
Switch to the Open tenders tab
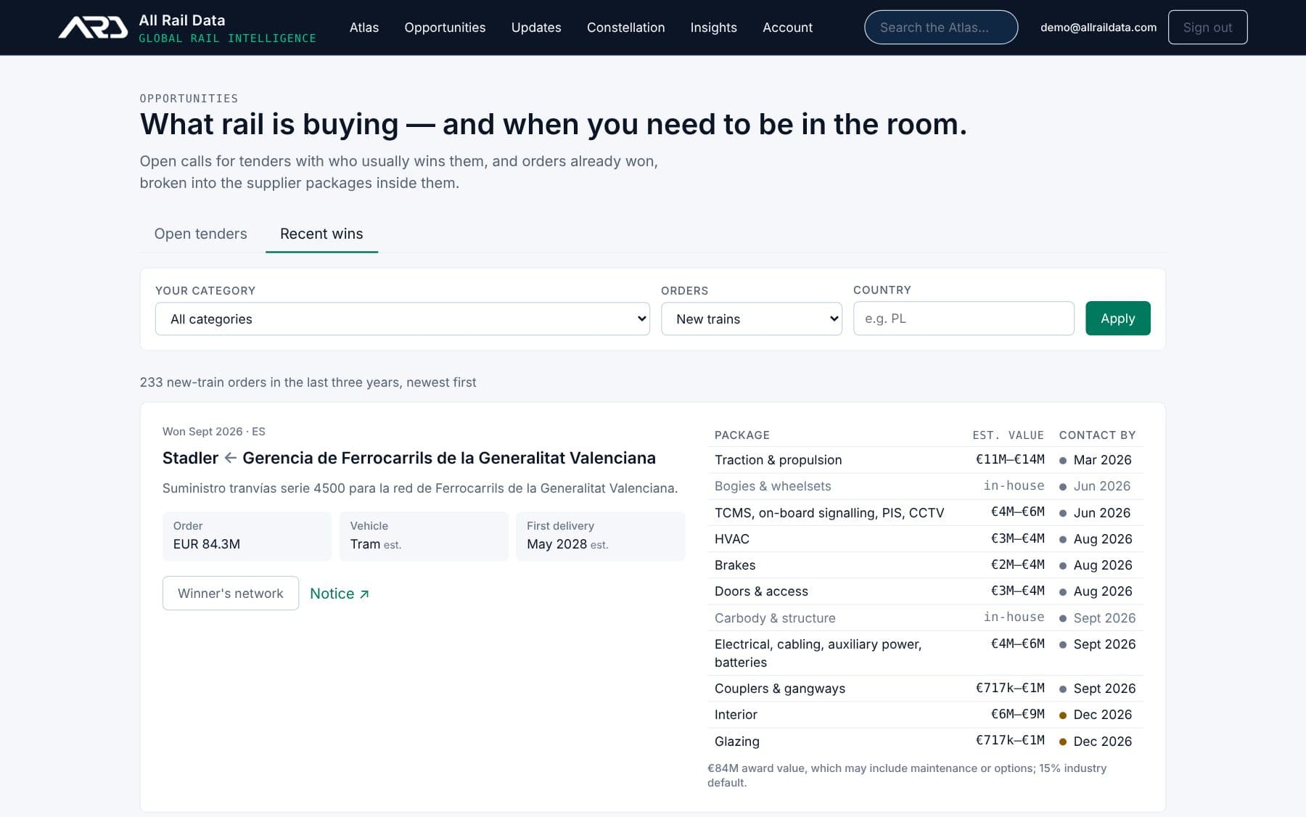[x=200, y=234]
